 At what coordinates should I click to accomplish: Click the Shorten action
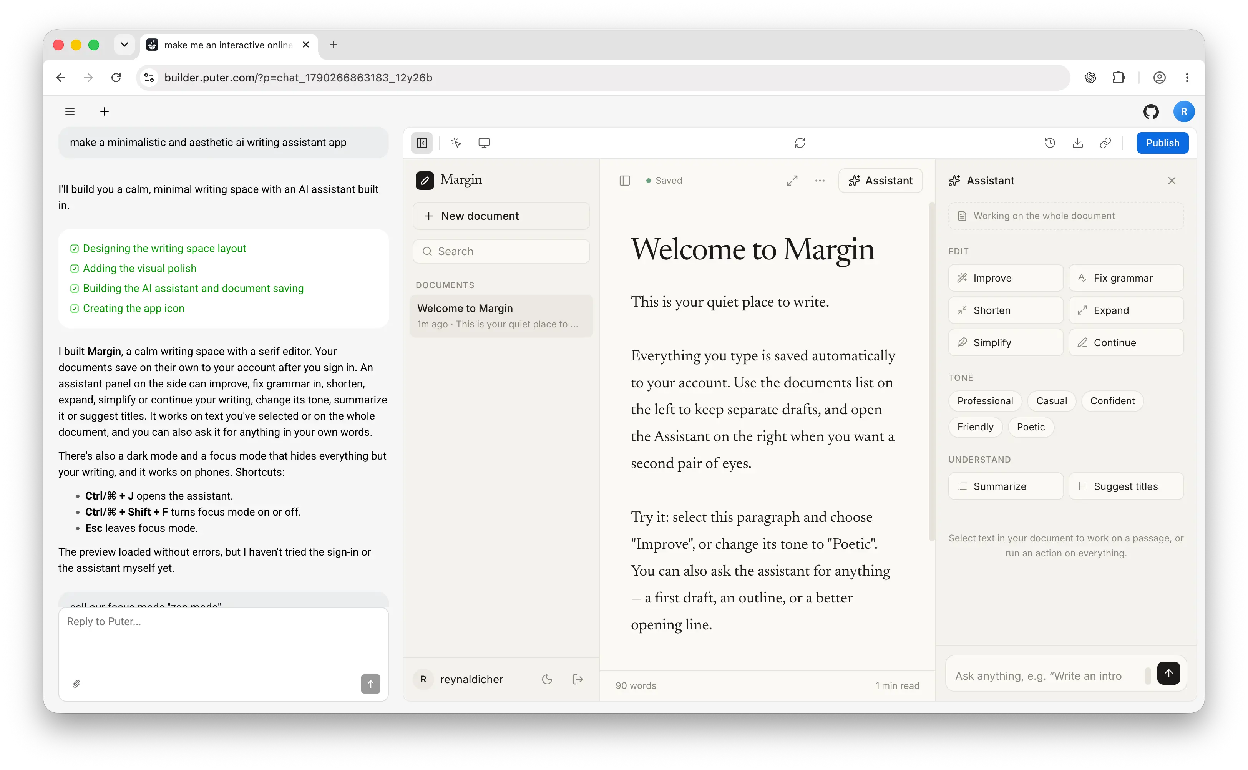pyautogui.click(x=1006, y=310)
